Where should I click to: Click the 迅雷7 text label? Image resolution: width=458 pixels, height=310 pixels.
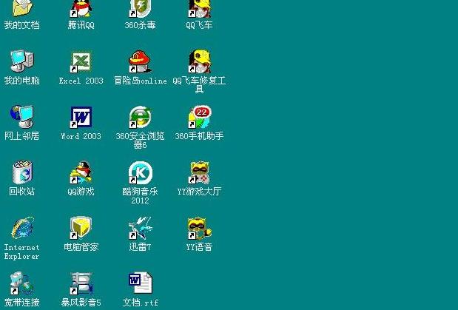pos(140,247)
